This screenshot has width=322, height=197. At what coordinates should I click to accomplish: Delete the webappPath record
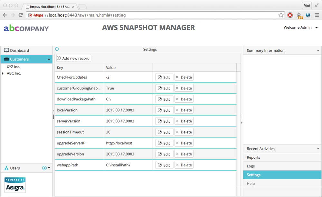coord(184,164)
